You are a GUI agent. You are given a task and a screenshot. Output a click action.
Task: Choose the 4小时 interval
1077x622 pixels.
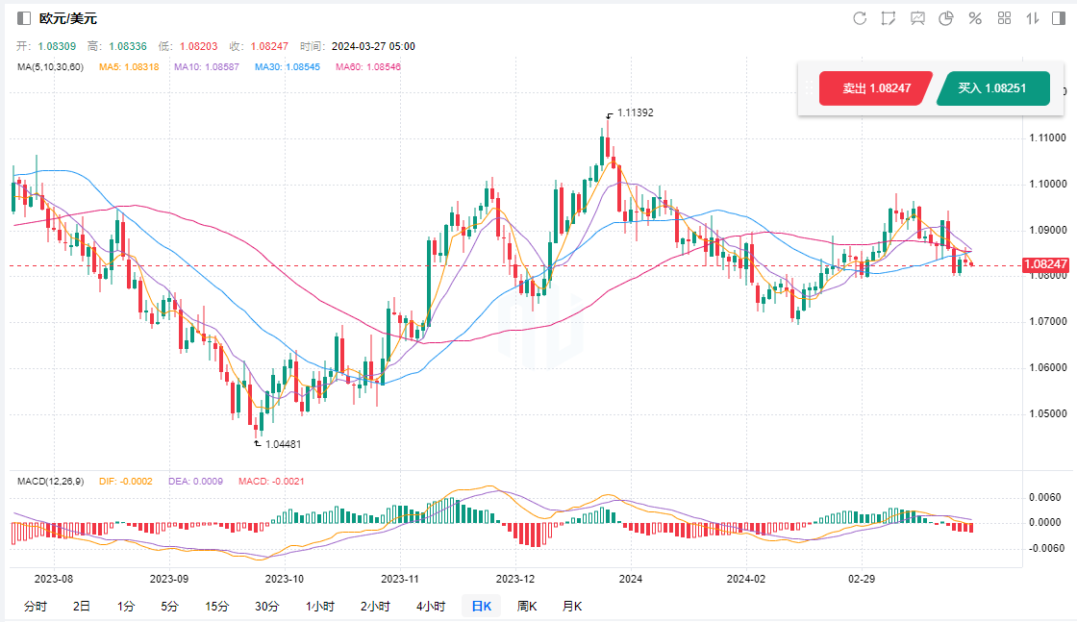(431, 606)
